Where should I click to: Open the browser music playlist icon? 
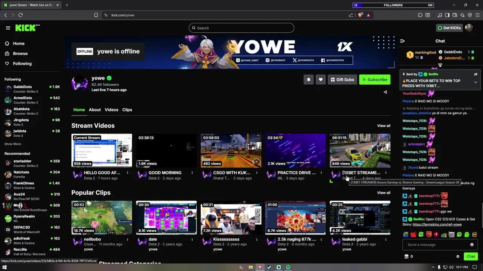pyautogui.click(x=440, y=15)
